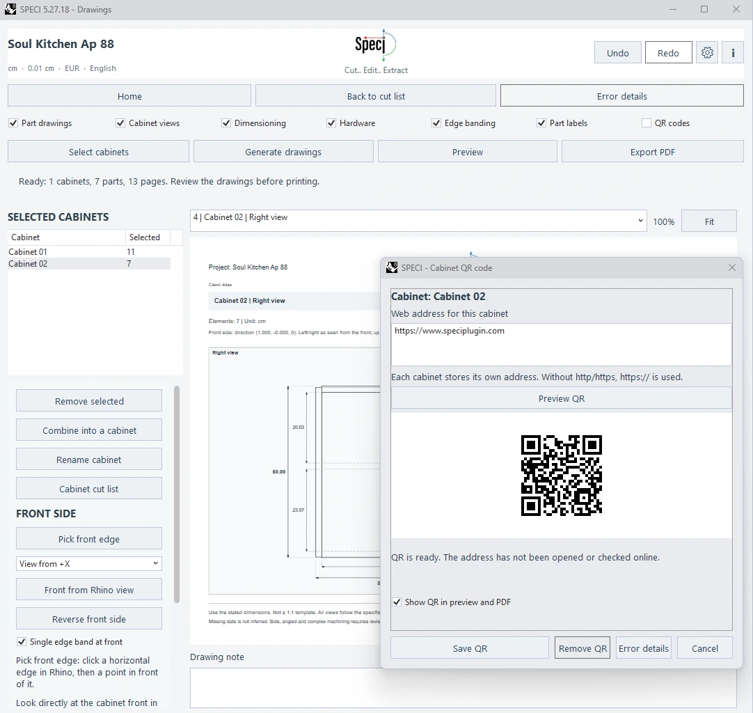Toggle the Cabinet views checkbox
This screenshot has height=713, width=753.
[120, 123]
